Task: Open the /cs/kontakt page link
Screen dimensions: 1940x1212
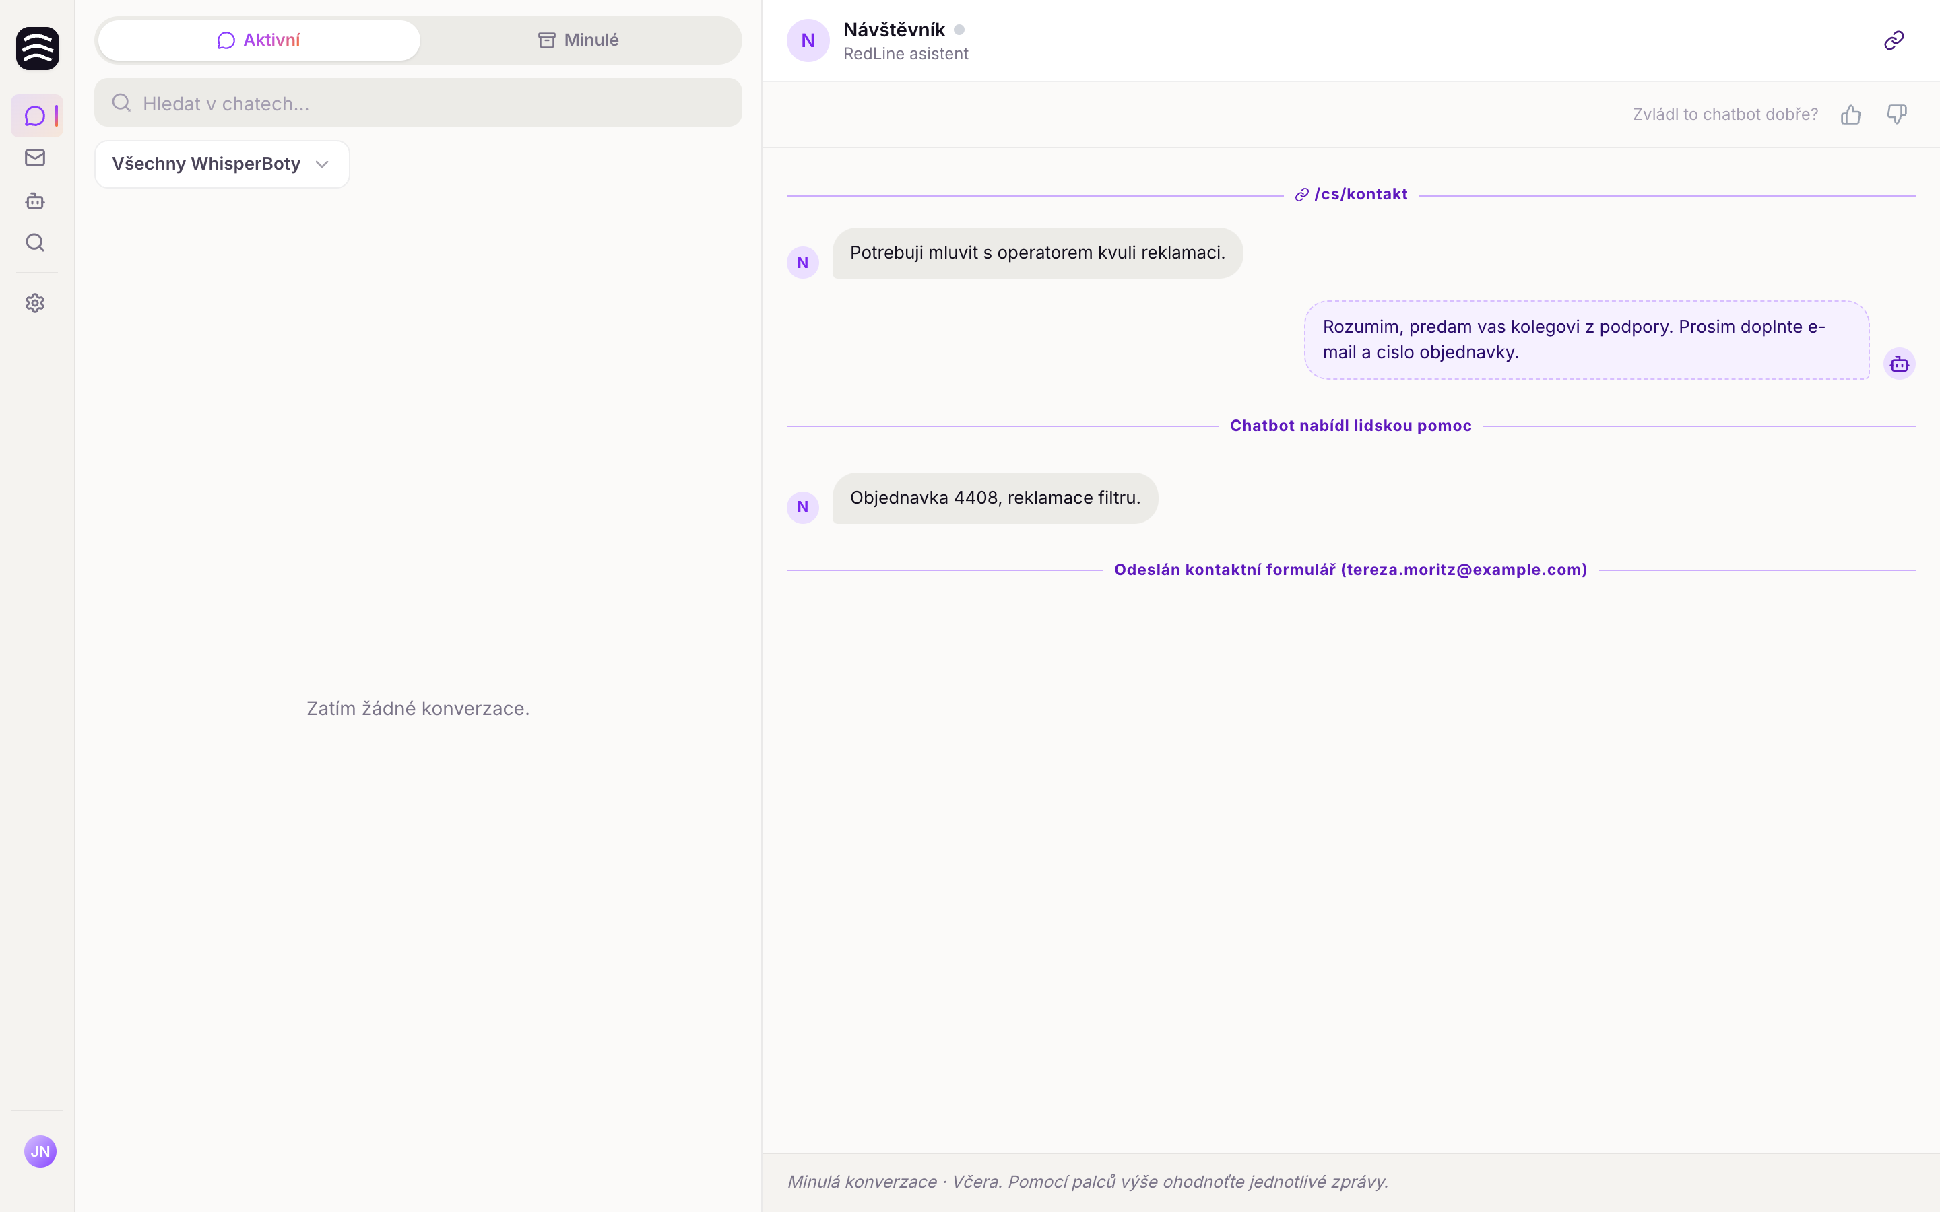Action: (x=1351, y=194)
